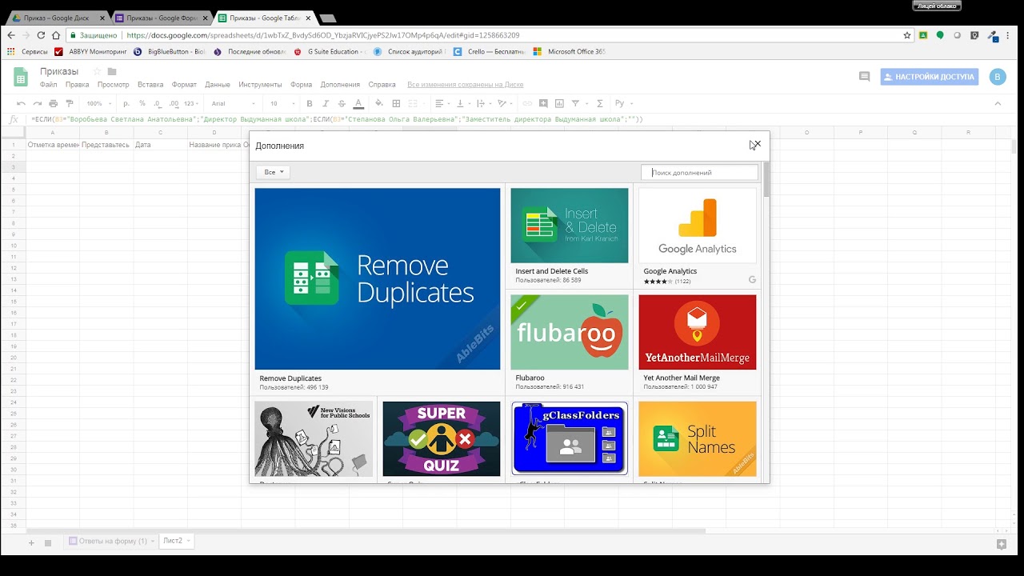Screen dimensions: 1024x576
Task: Open comments history icon
Action: click(864, 77)
